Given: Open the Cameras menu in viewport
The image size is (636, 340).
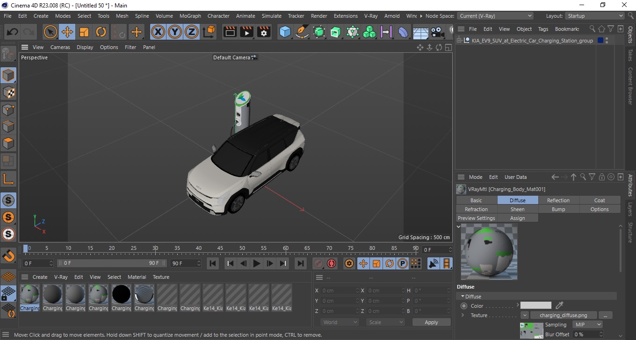Looking at the screenshot, I should (60, 47).
